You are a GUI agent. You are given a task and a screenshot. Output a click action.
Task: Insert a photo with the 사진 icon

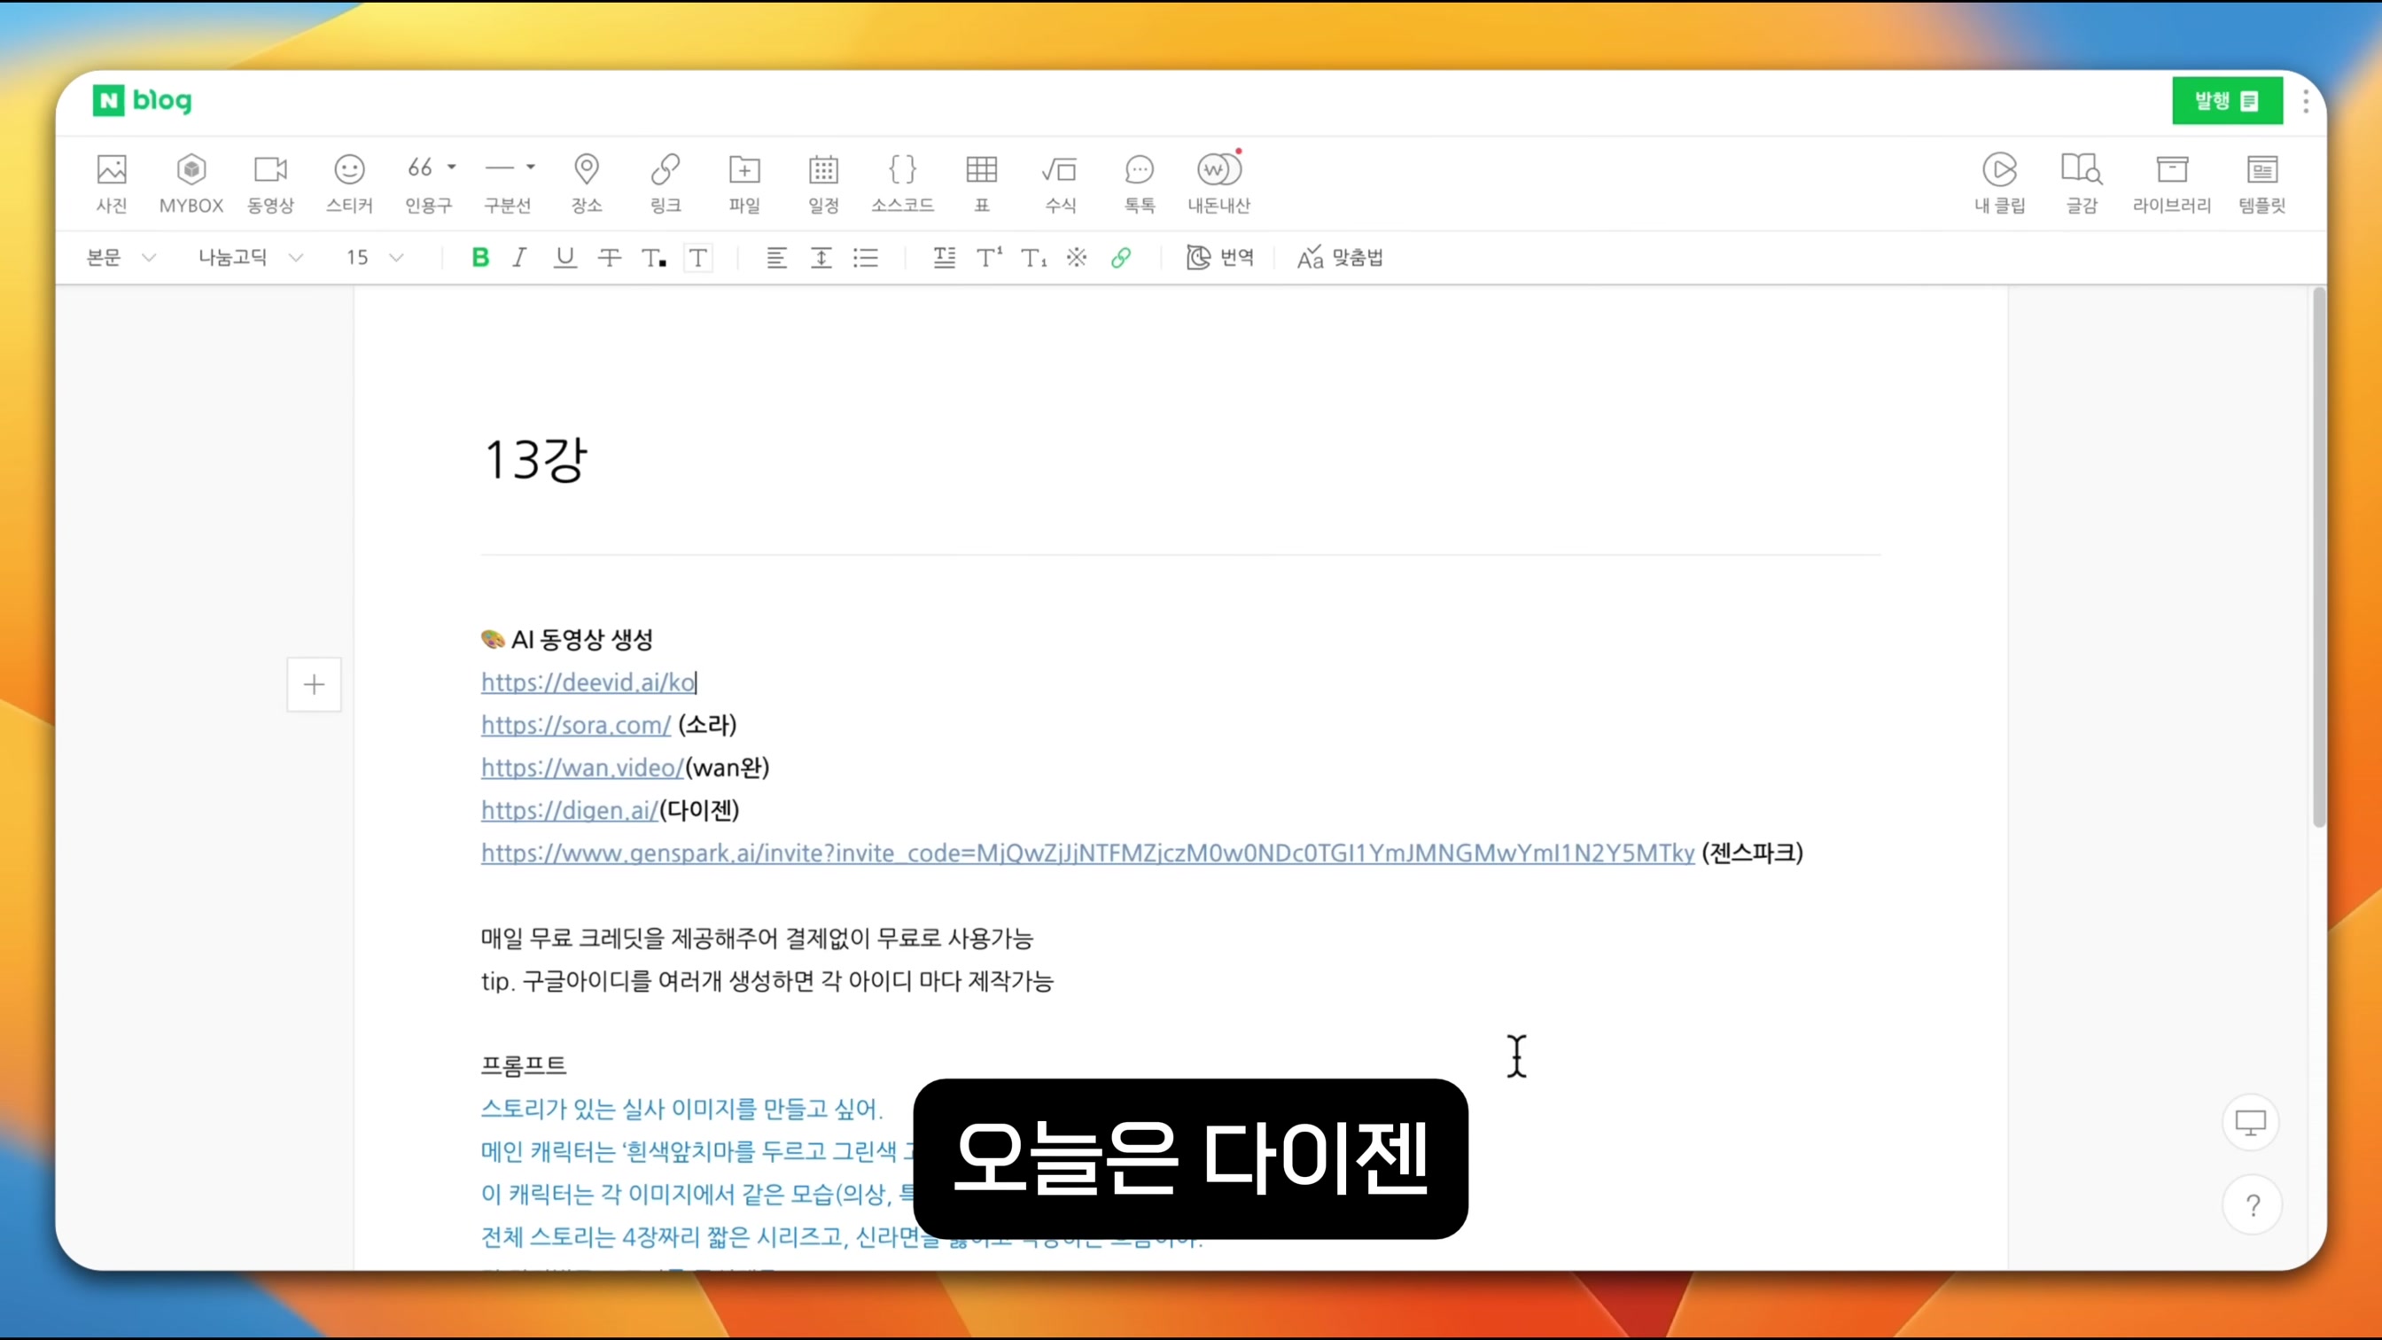[112, 183]
